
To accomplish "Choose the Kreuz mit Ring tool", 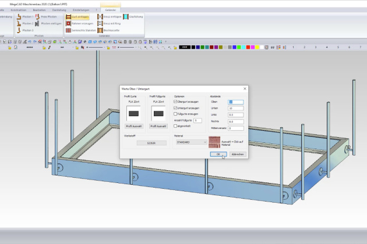I will (x=100, y=24).
